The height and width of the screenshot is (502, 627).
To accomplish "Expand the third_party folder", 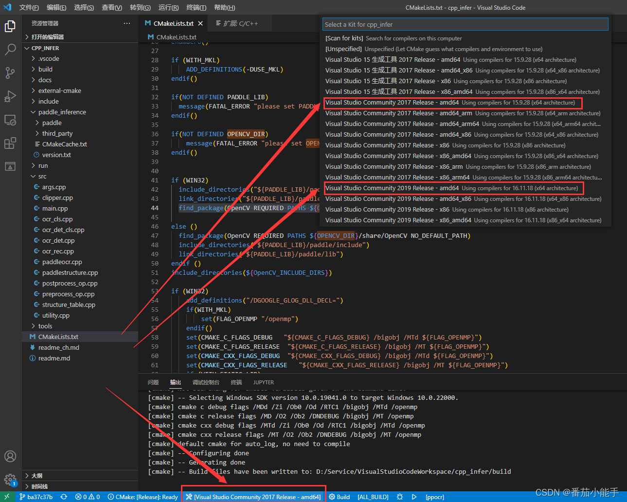I will pyautogui.click(x=80, y=133).
